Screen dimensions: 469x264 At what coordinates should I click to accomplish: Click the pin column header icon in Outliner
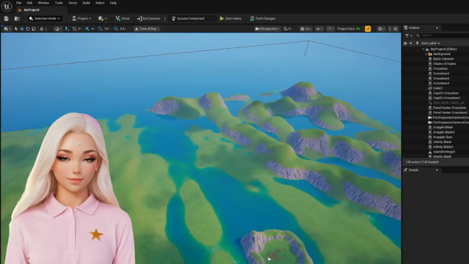417,43
